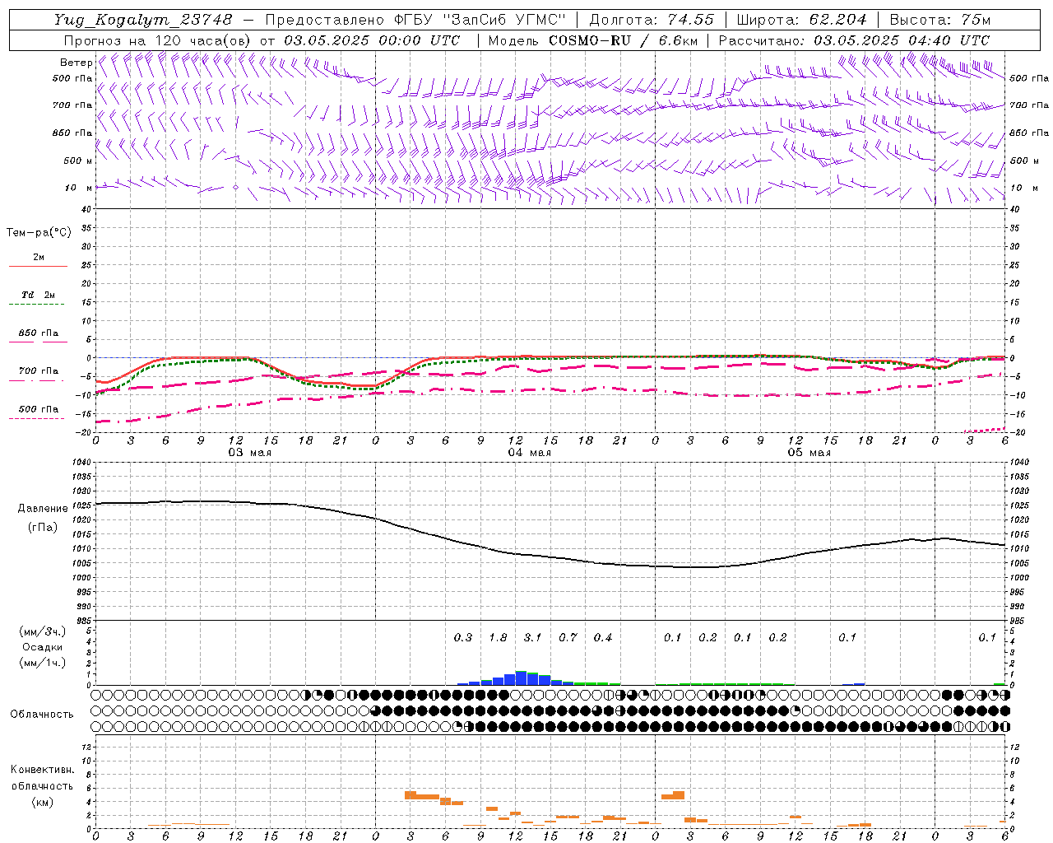
Task: Select the 1.8 precipitation total value
Action: point(498,637)
